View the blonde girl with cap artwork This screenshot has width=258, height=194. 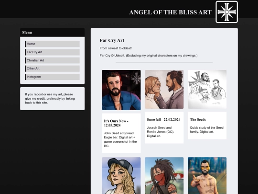(121, 175)
